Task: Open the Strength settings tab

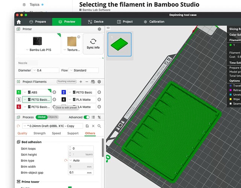Action: [39, 133]
